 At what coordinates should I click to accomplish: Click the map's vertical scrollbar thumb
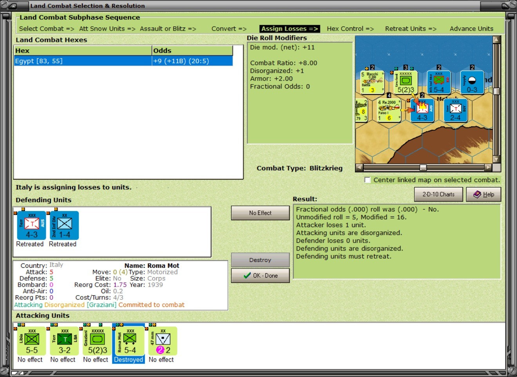pos(497,91)
